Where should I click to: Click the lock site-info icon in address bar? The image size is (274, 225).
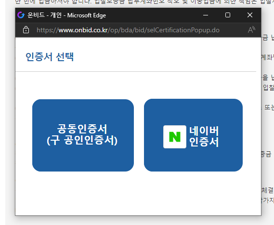pos(26,30)
